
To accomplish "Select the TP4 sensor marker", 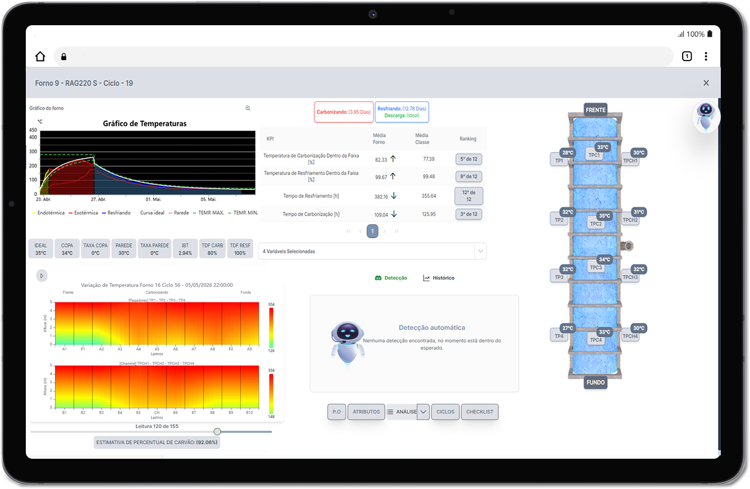I will pos(559,336).
